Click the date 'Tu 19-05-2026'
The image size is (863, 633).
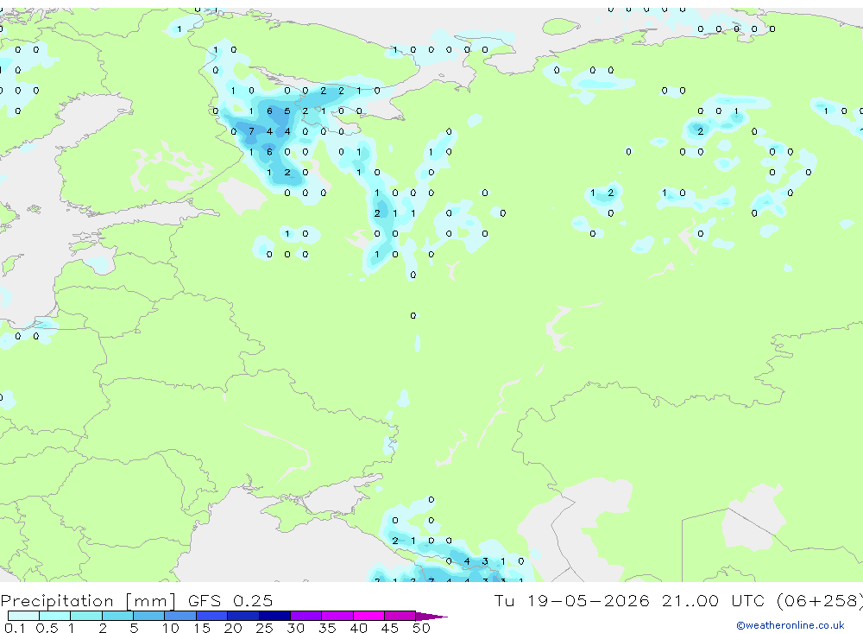click(x=571, y=600)
